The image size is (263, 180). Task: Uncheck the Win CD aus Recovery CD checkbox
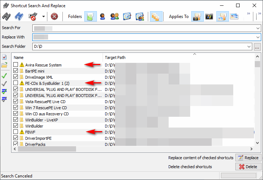(15, 113)
